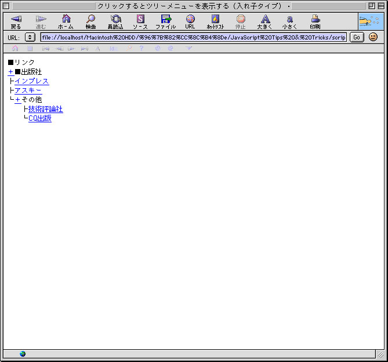Screen dimensions: 388x362
Task: Increase text size with 大きく
Action: 265,22
